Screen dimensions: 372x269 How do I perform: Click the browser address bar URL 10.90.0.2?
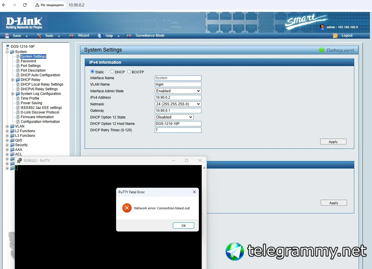pyautogui.click(x=76, y=5)
